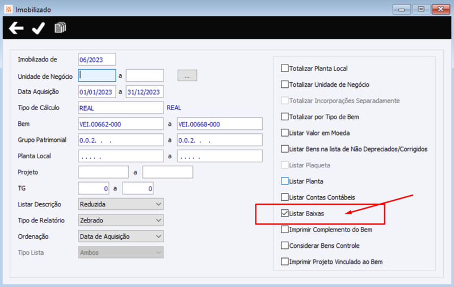Viewport: 454px width, 287px height.
Task: Click the second Grupo Patrimonial field
Action: [x=220, y=140]
